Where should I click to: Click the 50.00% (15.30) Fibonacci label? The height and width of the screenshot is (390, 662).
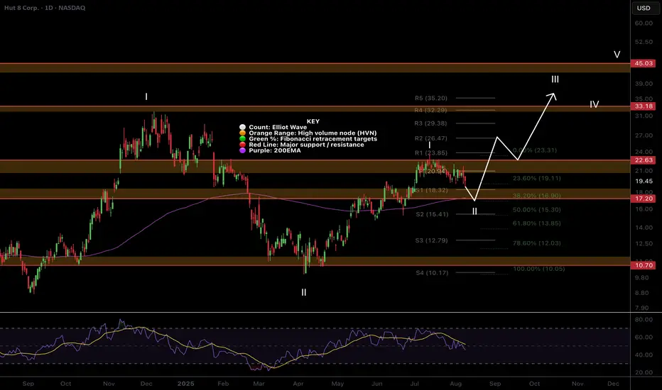536,210
